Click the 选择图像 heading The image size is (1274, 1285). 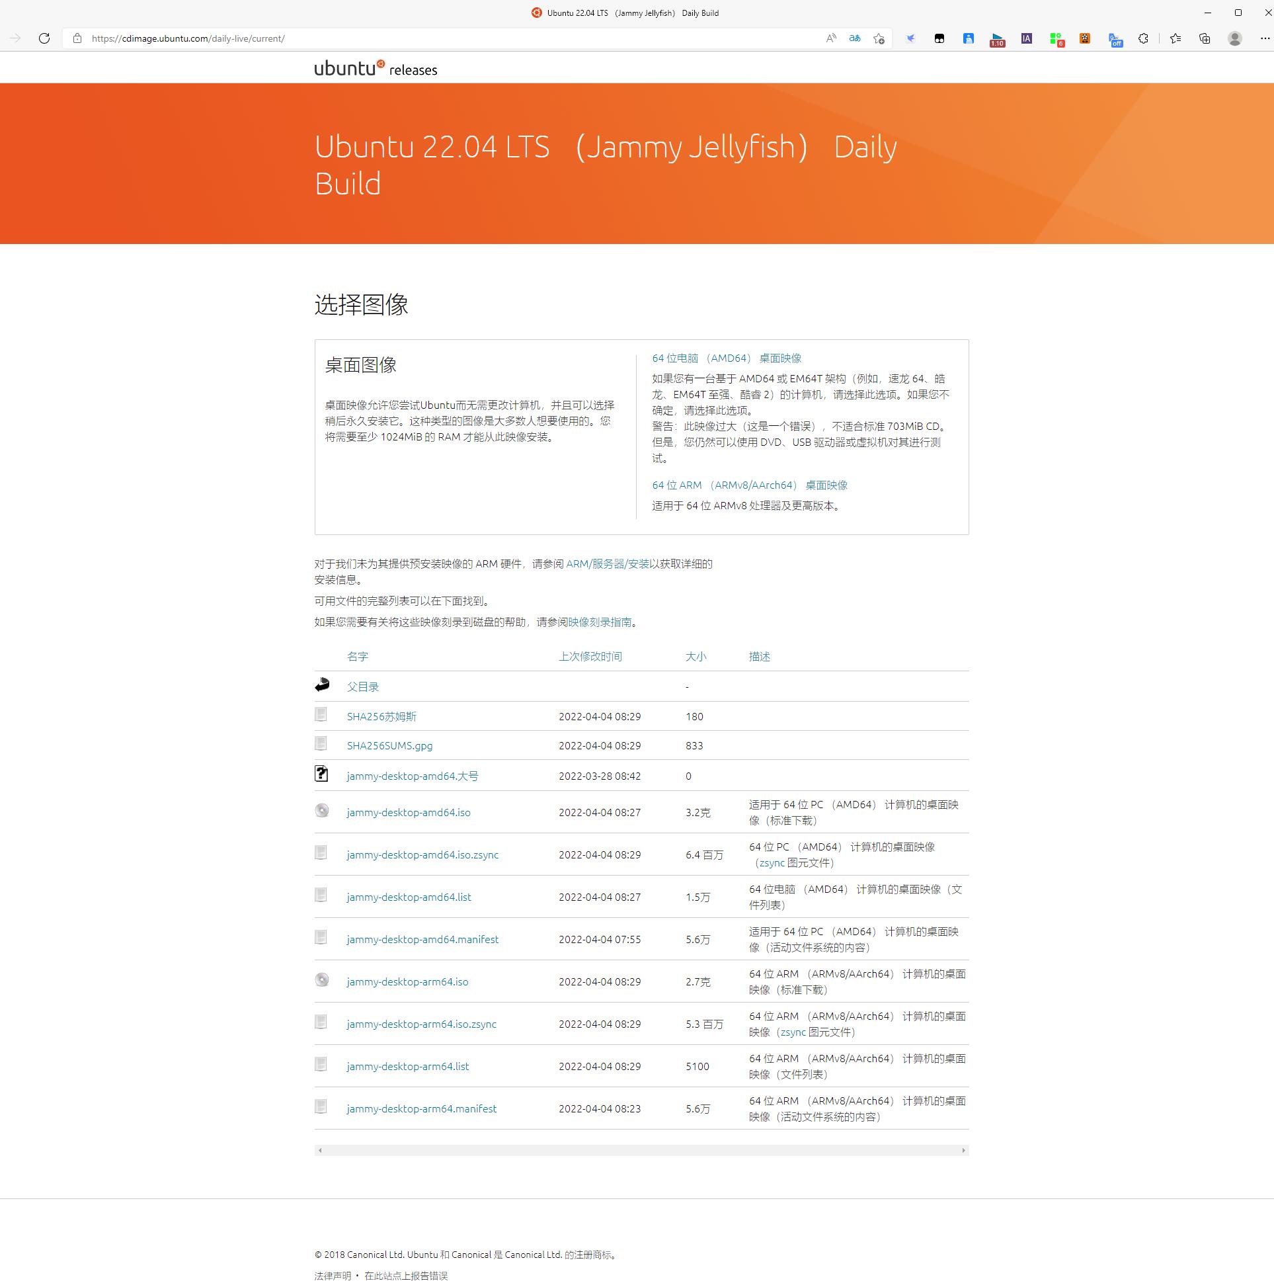(x=361, y=305)
